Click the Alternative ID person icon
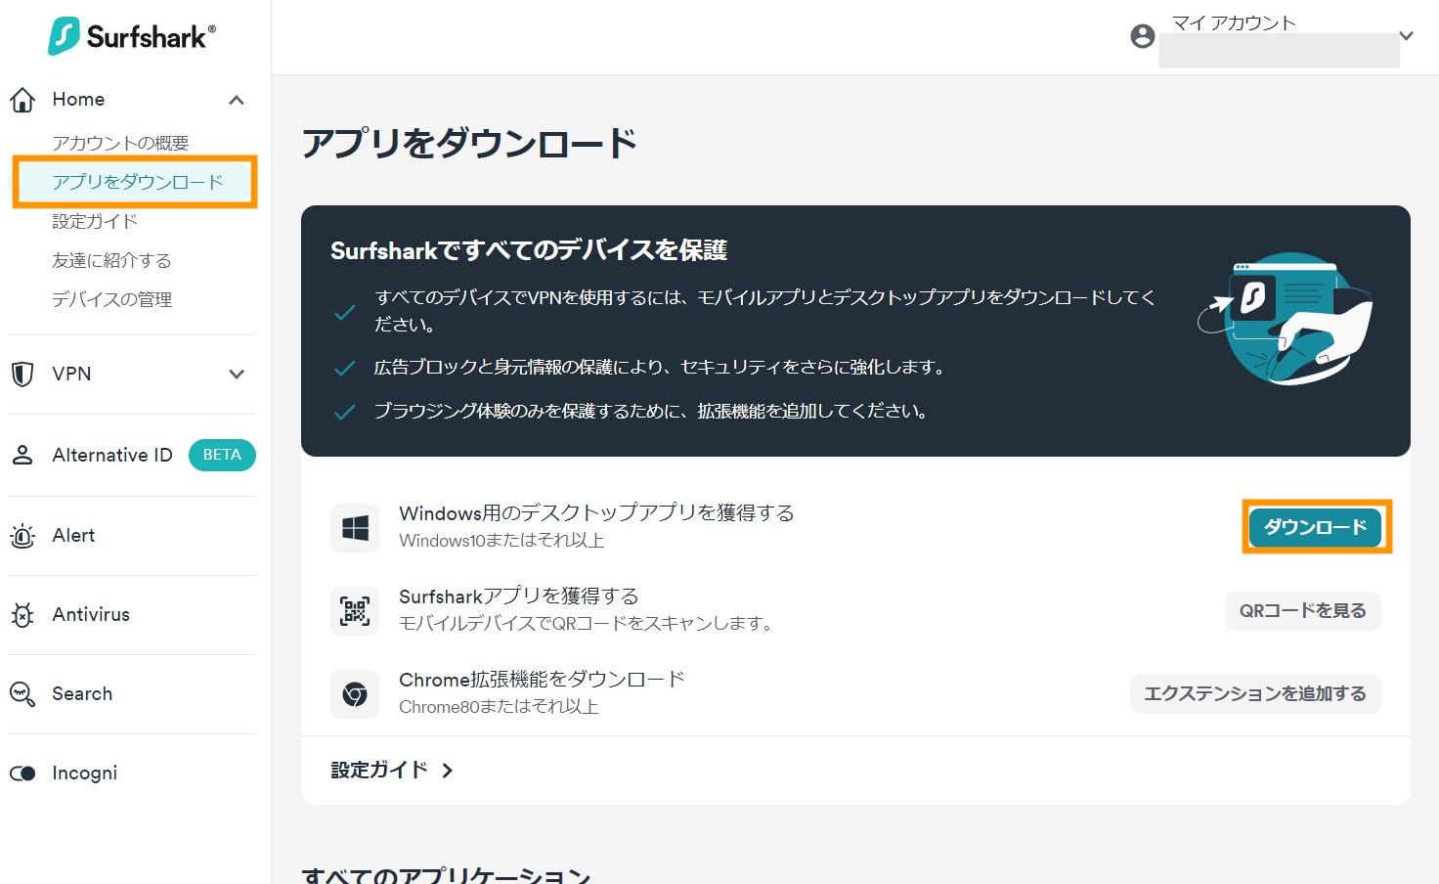The image size is (1439, 884). point(22,455)
